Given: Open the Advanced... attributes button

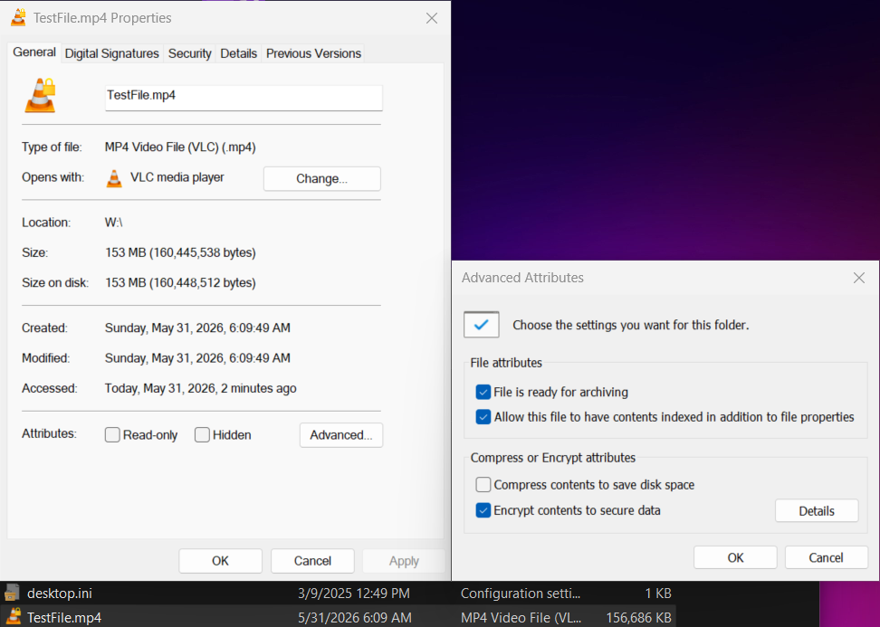Looking at the screenshot, I should 341,435.
